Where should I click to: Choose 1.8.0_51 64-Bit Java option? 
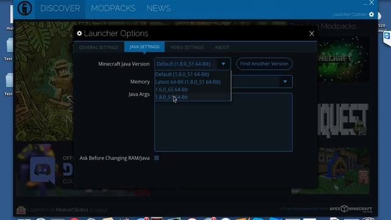click(x=193, y=97)
